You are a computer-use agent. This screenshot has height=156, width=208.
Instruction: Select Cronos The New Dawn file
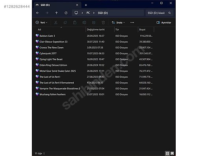52,48
